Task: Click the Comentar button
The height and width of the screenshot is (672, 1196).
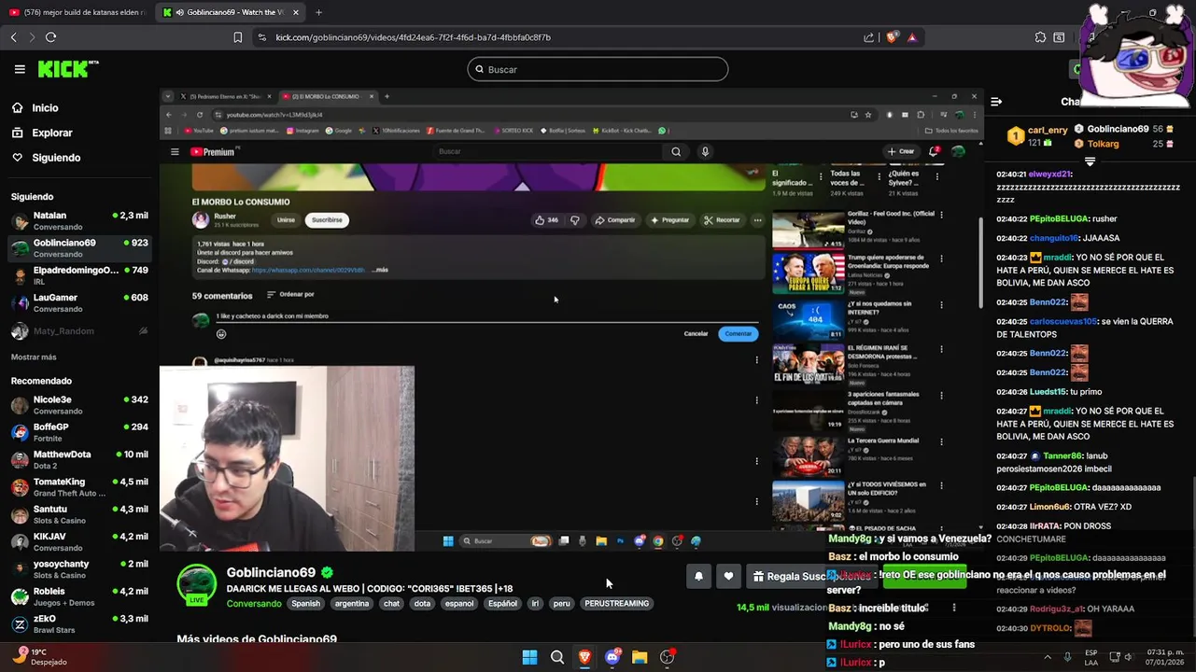Action: point(738,333)
